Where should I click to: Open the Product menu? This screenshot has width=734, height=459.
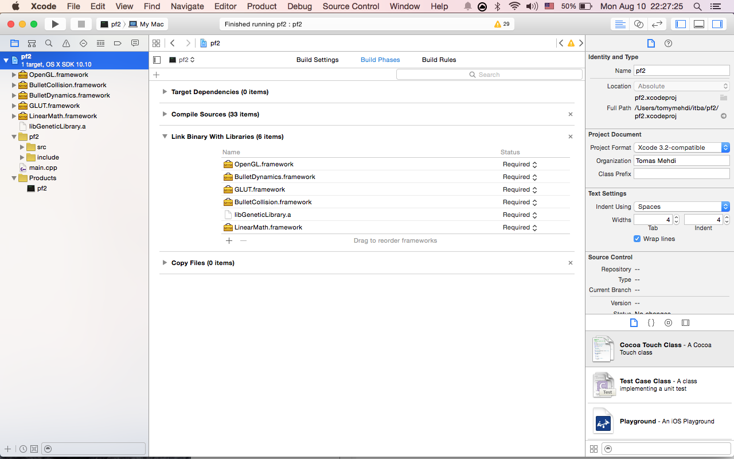point(262,6)
